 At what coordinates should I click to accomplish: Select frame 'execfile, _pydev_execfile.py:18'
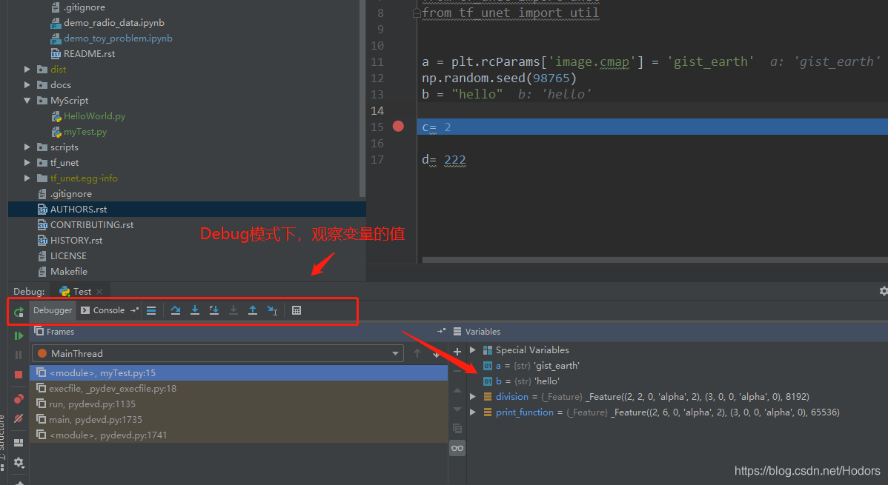click(239, 388)
